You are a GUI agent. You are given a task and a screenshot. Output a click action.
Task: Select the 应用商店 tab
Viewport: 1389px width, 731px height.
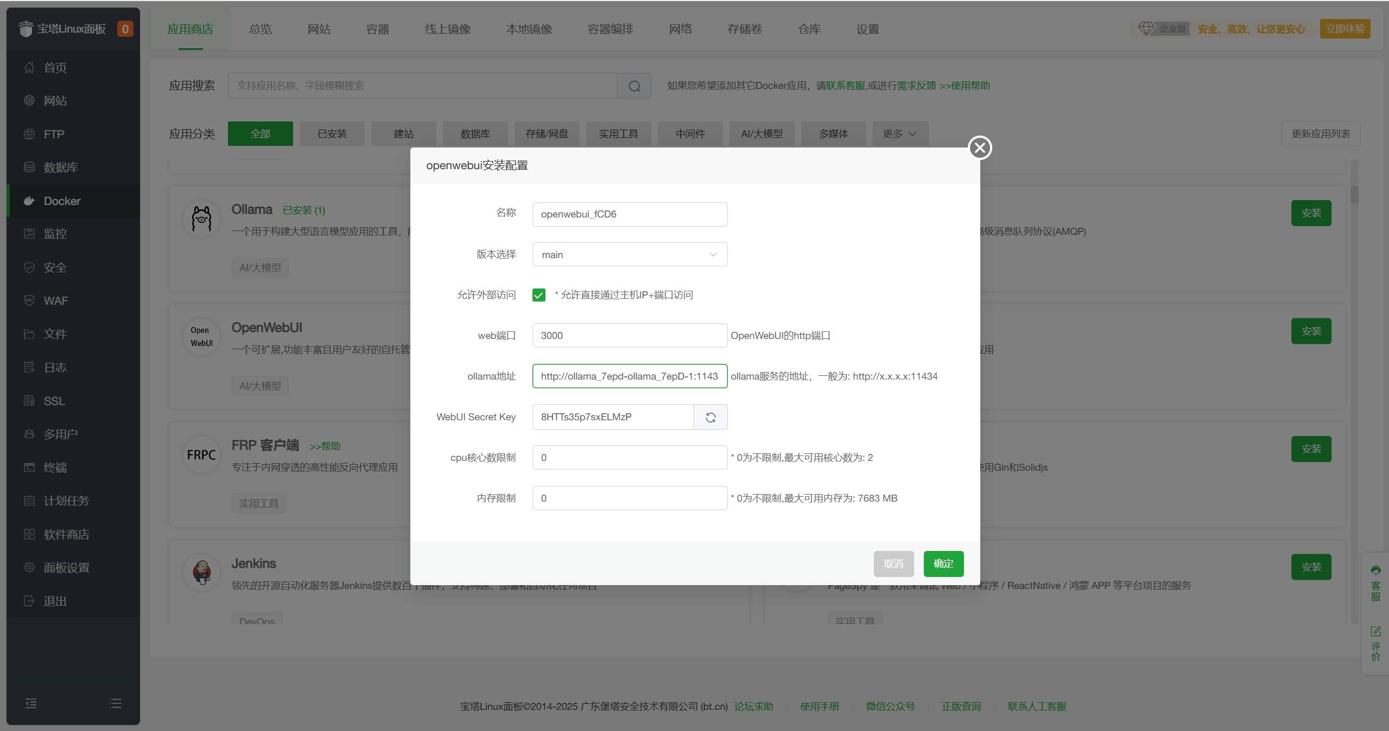point(190,29)
